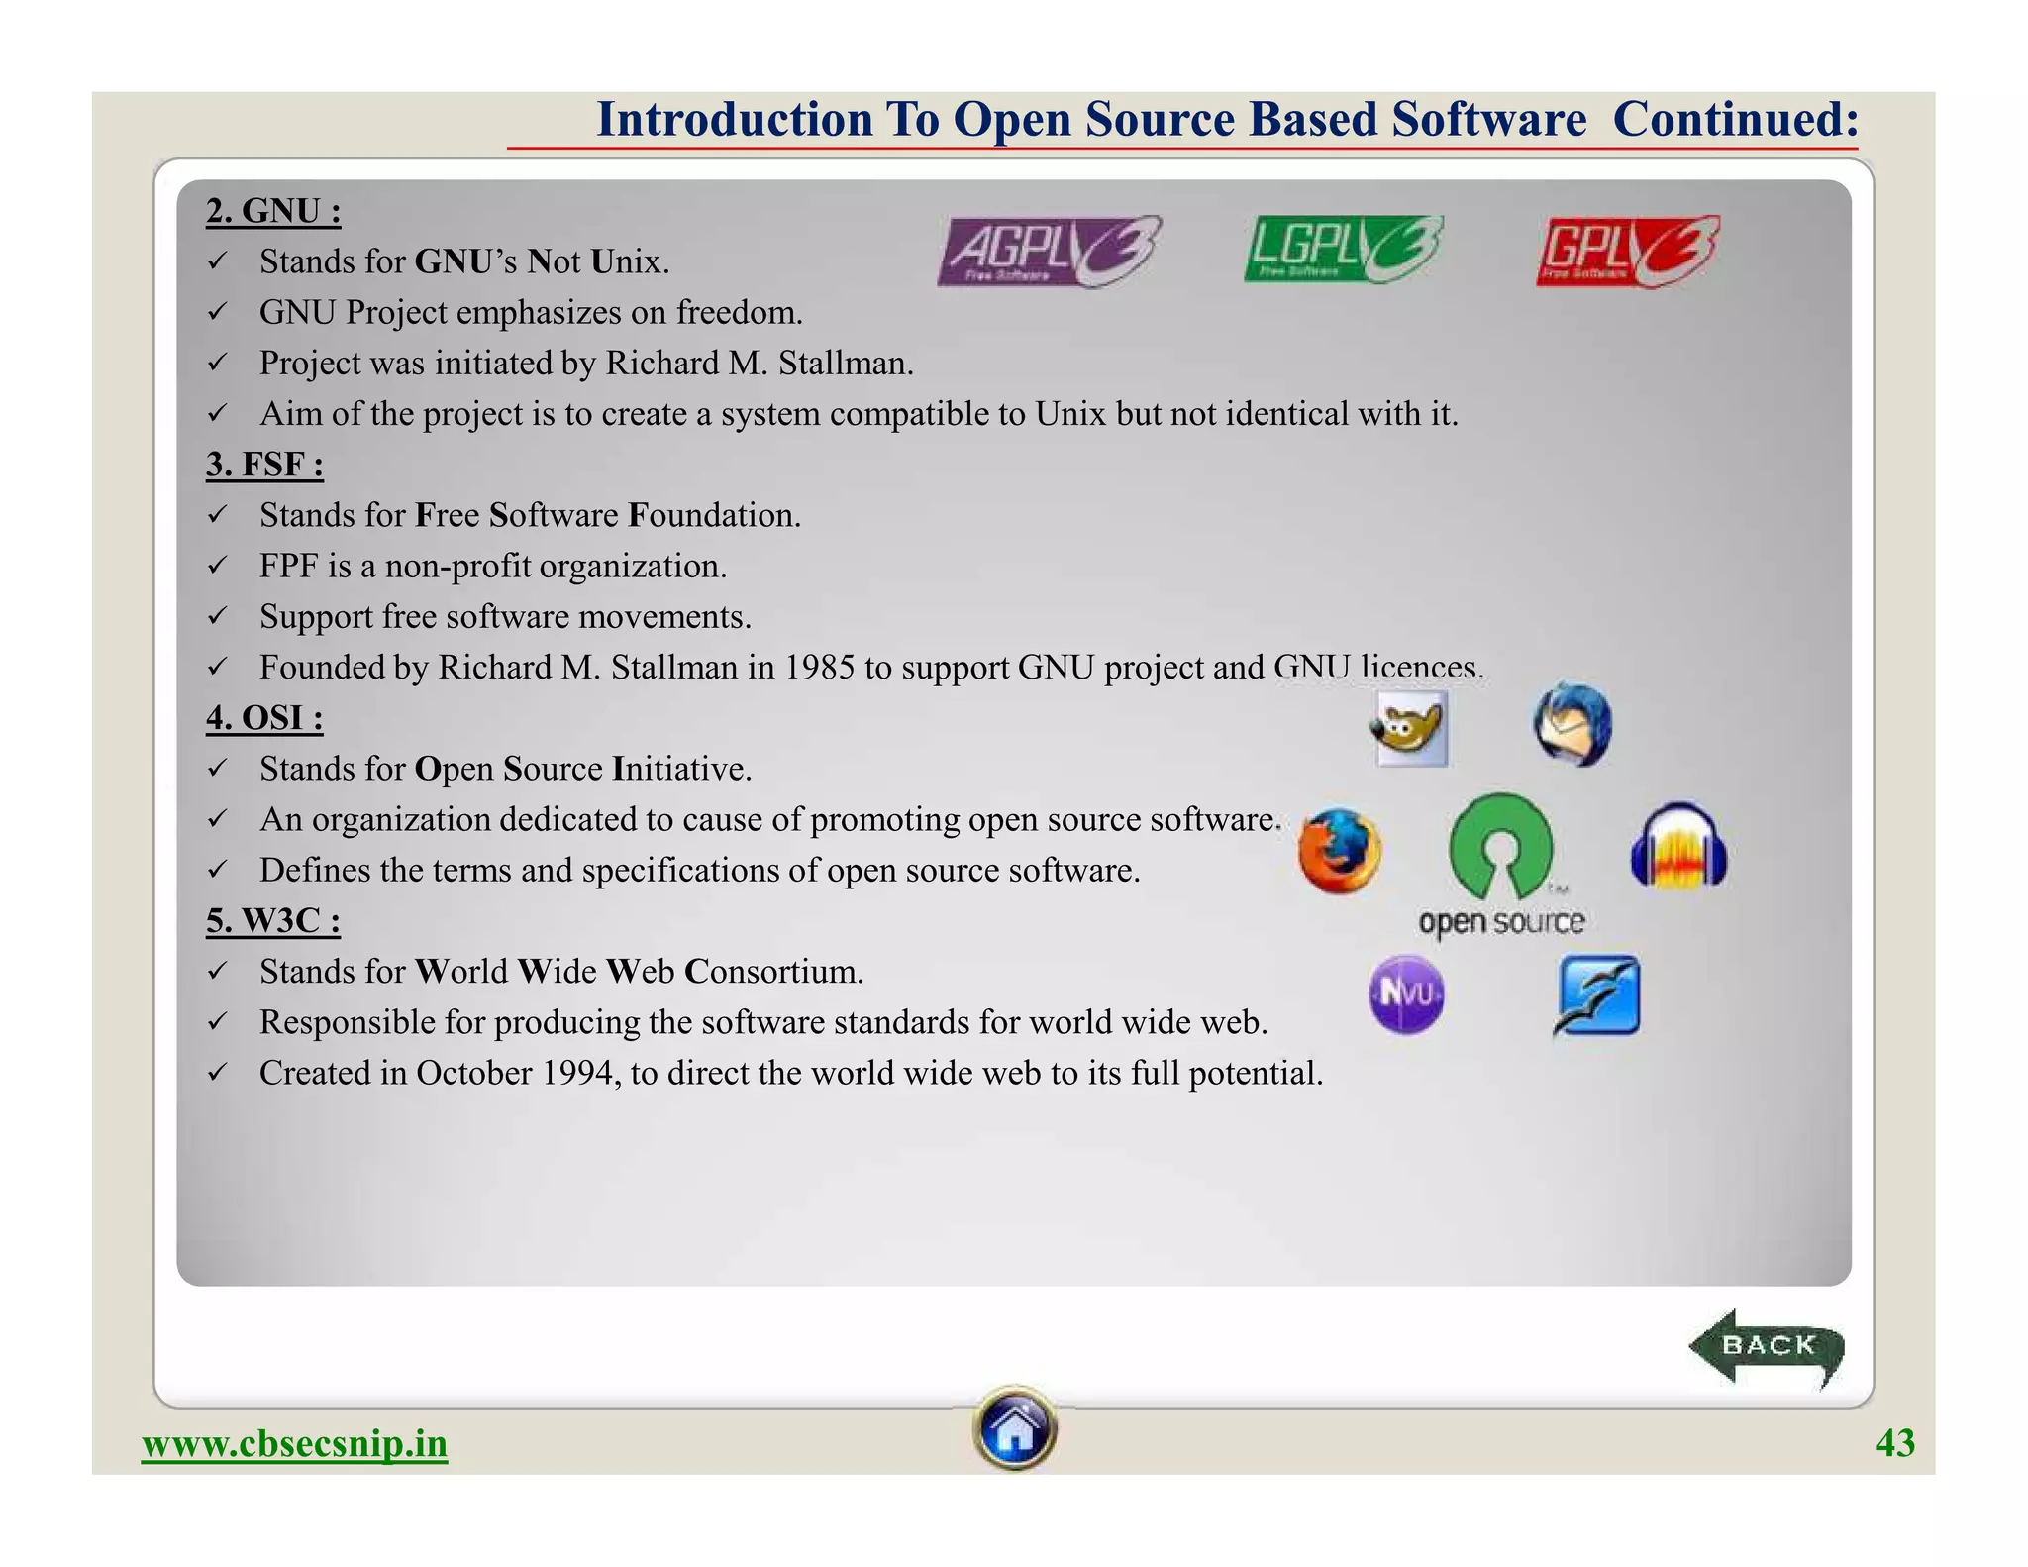Open the www.cbsecsnip.in link
Image resolution: width=2028 pixels, height=1567 pixels.
coord(294,1444)
